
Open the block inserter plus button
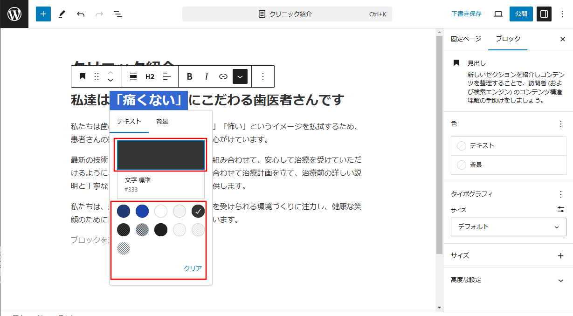click(43, 14)
